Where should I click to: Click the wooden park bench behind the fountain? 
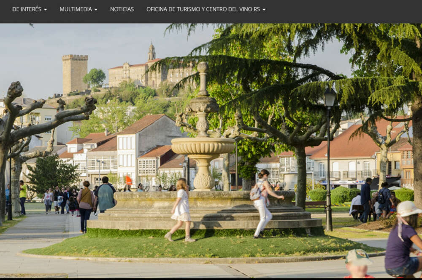pos(316,205)
